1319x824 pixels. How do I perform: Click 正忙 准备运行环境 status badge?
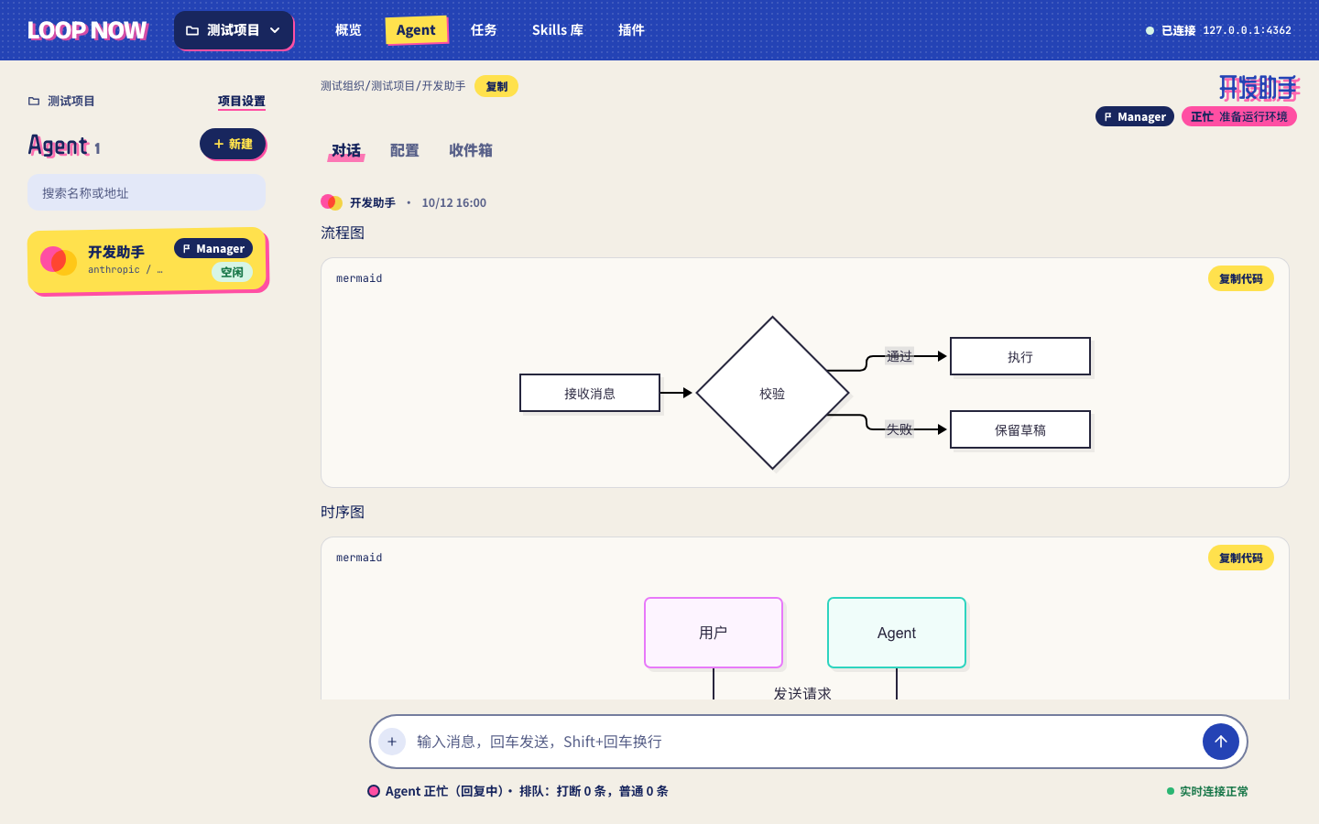pyautogui.click(x=1238, y=116)
